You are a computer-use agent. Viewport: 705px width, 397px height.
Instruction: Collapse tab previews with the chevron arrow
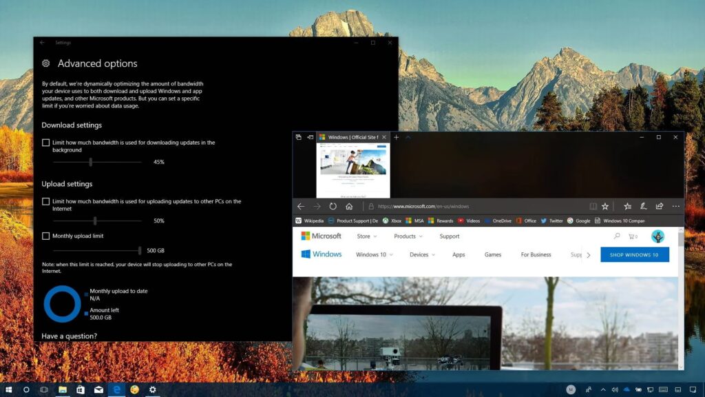coord(408,137)
